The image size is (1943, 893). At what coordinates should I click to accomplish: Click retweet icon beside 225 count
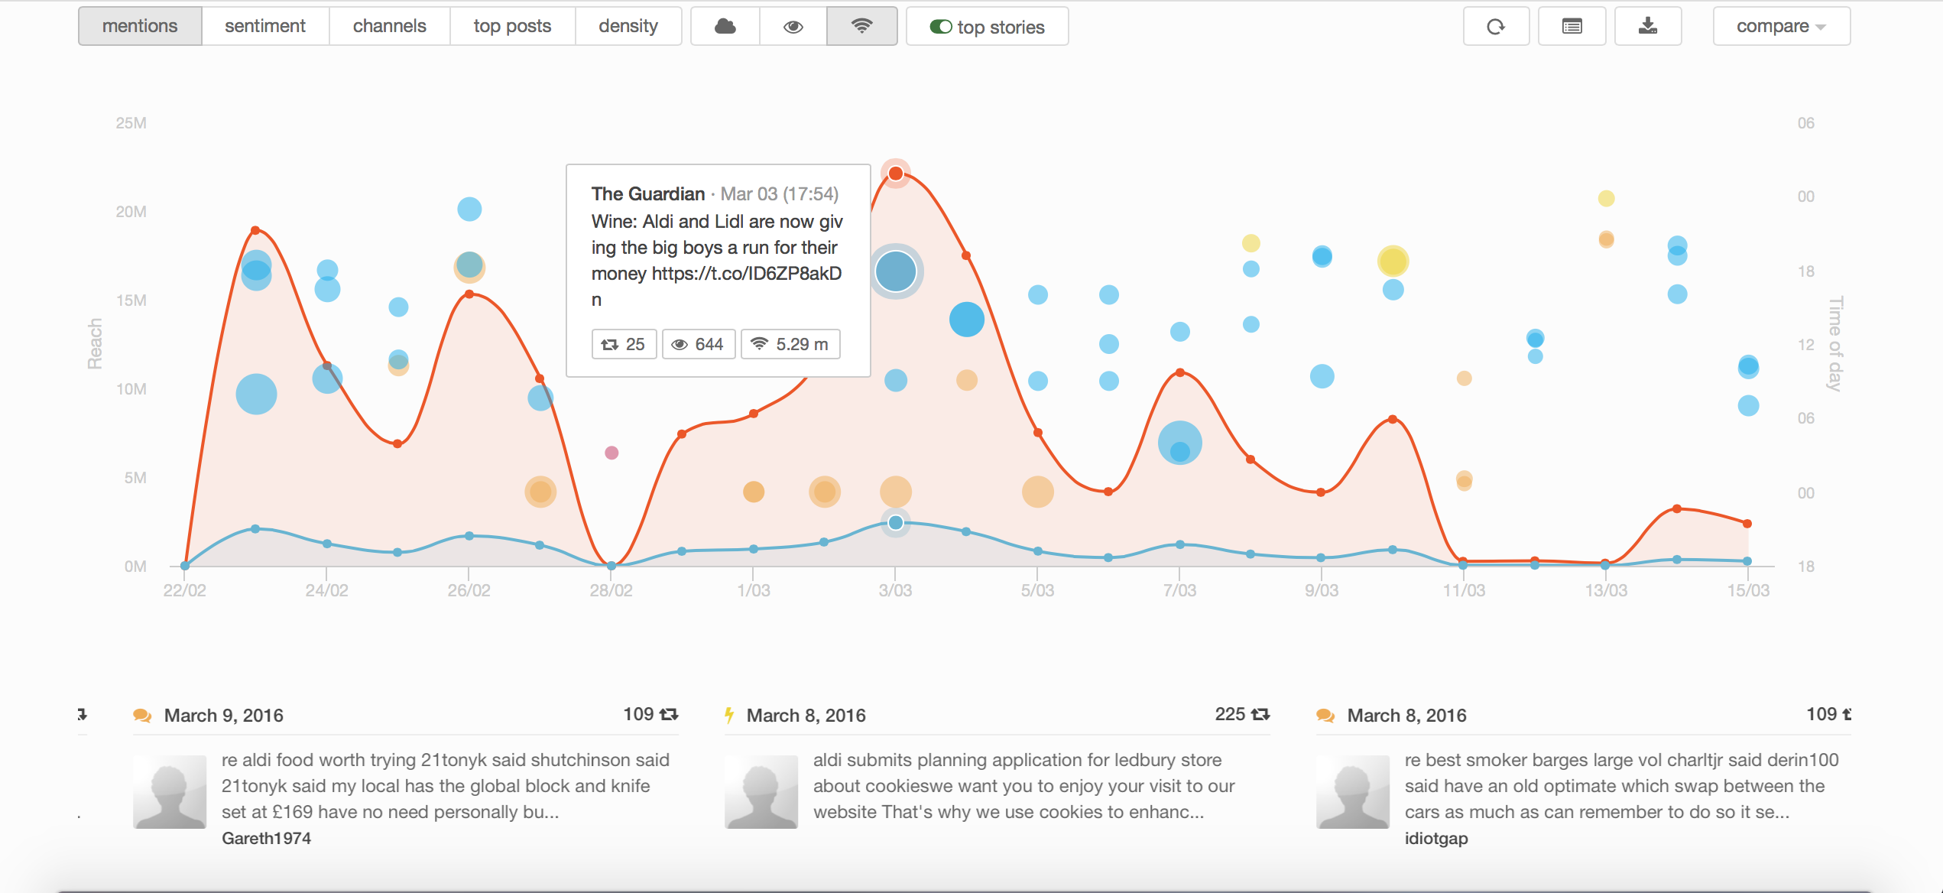pyautogui.click(x=1260, y=714)
